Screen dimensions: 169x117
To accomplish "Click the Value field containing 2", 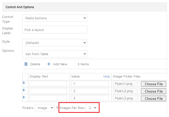I will [90, 91].
